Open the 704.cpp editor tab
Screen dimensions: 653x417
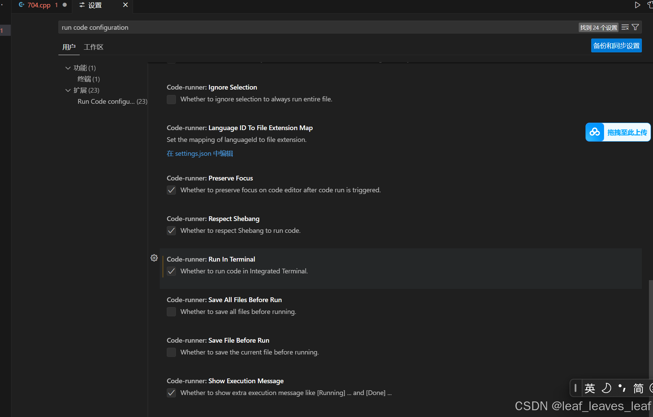(x=42, y=5)
